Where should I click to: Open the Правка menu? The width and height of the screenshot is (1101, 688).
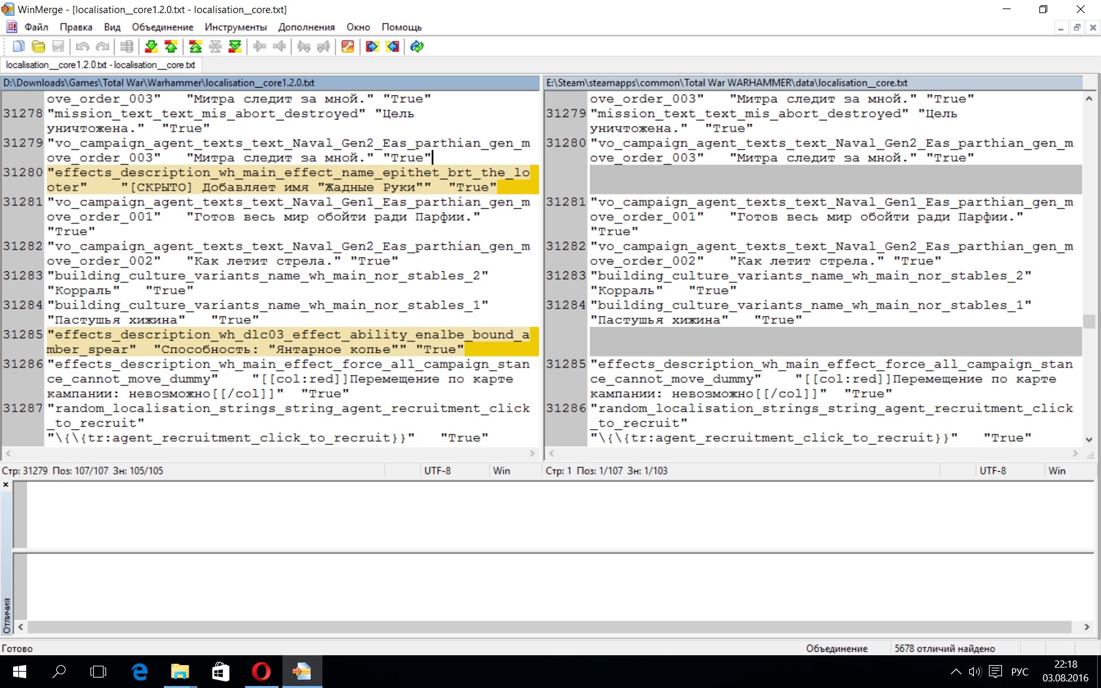[76, 27]
